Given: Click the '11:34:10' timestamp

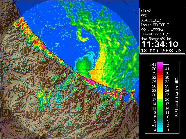Looking at the screenshot, I should [160, 44].
